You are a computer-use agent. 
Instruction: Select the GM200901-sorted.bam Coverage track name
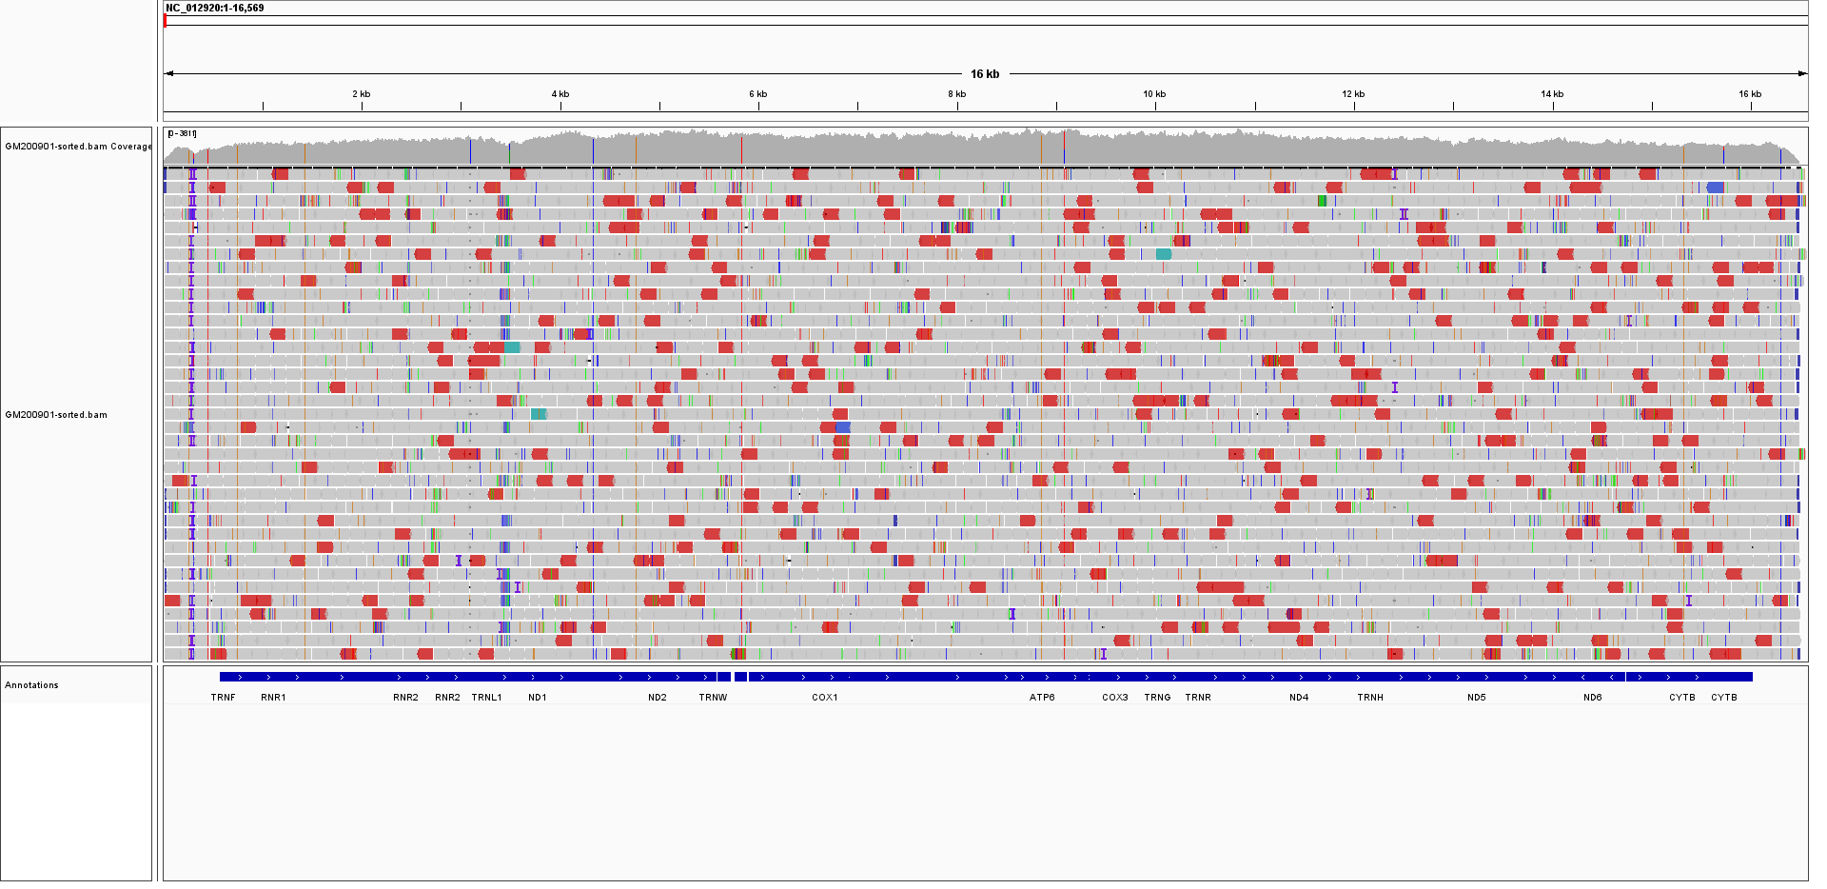tap(78, 147)
